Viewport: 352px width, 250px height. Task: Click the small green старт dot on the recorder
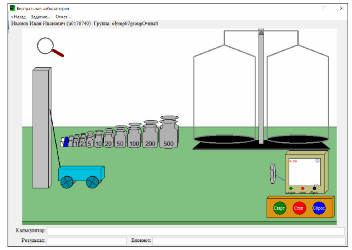coord(291,188)
